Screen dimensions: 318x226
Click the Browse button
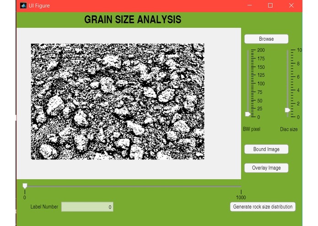[x=266, y=39]
